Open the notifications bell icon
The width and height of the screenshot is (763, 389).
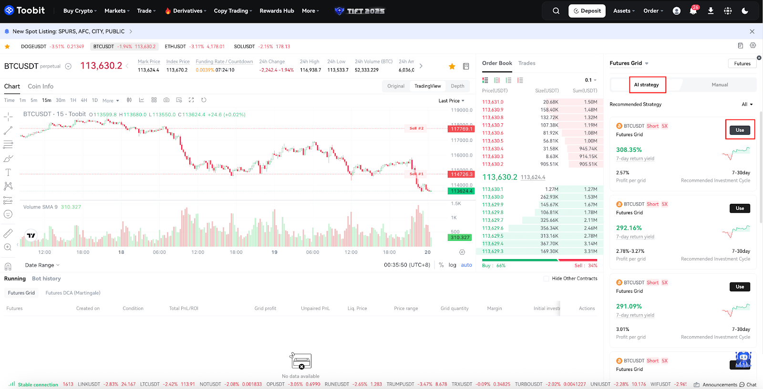[693, 11]
